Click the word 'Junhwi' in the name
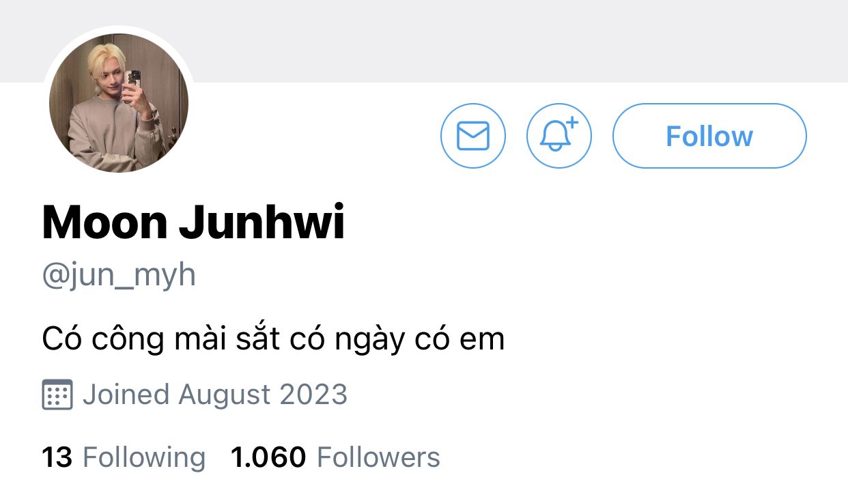This screenshot has width=848, height=486. point(262,223)
